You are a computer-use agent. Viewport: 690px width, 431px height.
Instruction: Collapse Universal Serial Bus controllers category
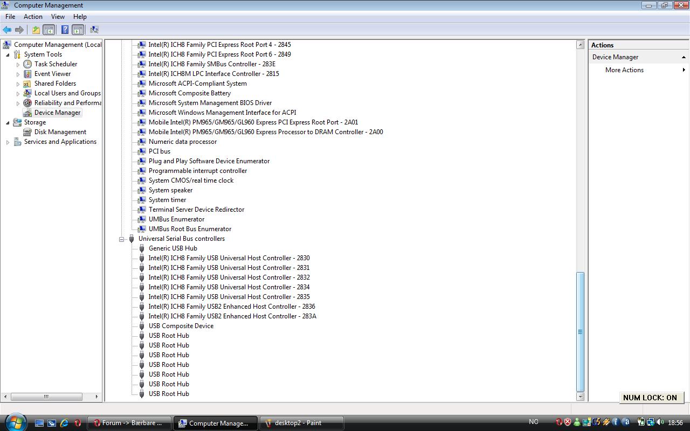[122, 239]
